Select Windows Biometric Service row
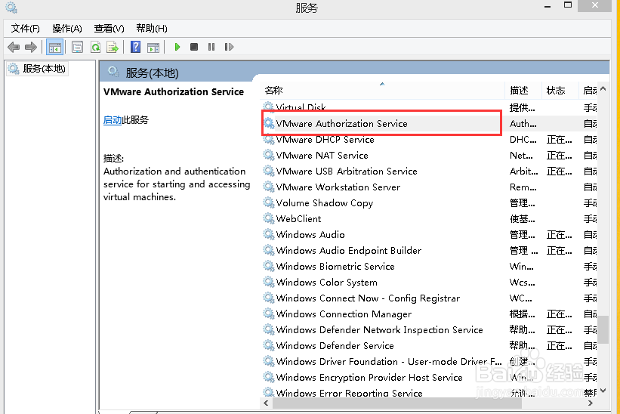Image resolution: width=620 pixels, height=414 pixels. click(x=429, y=266)
